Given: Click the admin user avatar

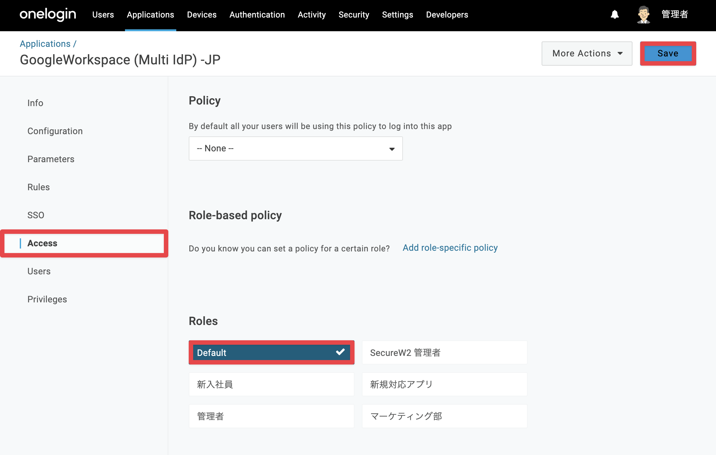Looking at the screenshot, I should point(644,15).
